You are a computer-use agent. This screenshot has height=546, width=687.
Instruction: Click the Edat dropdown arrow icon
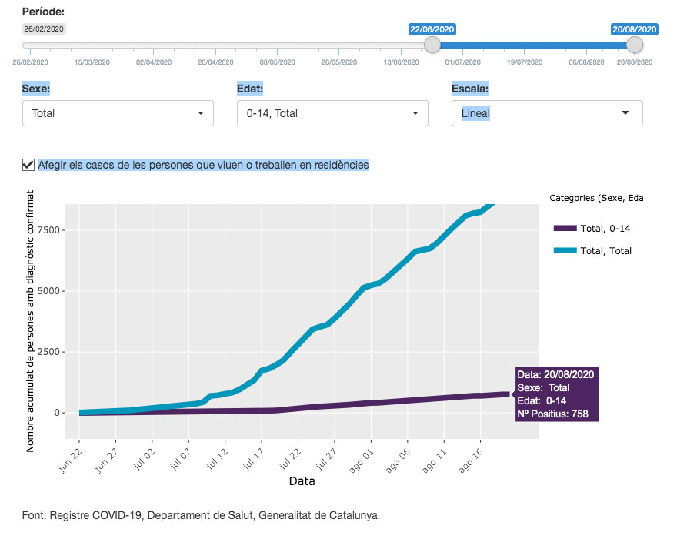click(x=415, y=113)
